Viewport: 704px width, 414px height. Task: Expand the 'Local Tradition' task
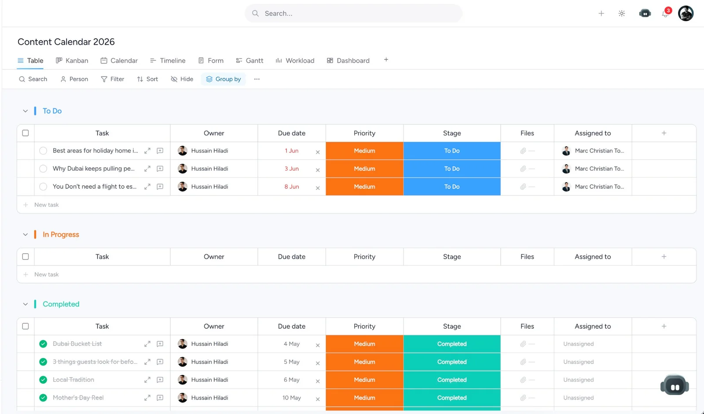click(147, 380)
